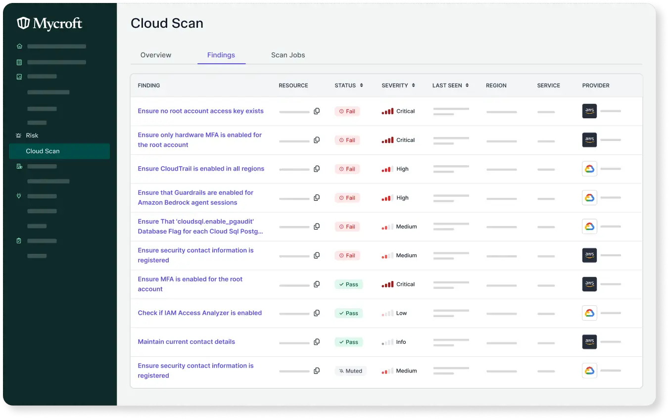669x419 pixels.
Task: Open 'Ensure only hardware MFA is enabled' finding
Action: (x=199, y=140)
